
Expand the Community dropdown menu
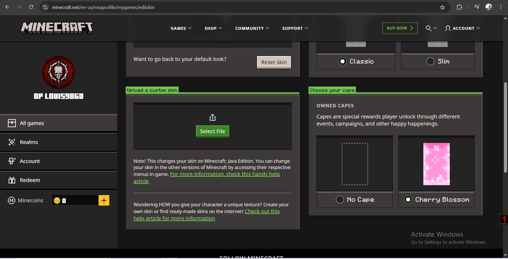click(252, 28)
